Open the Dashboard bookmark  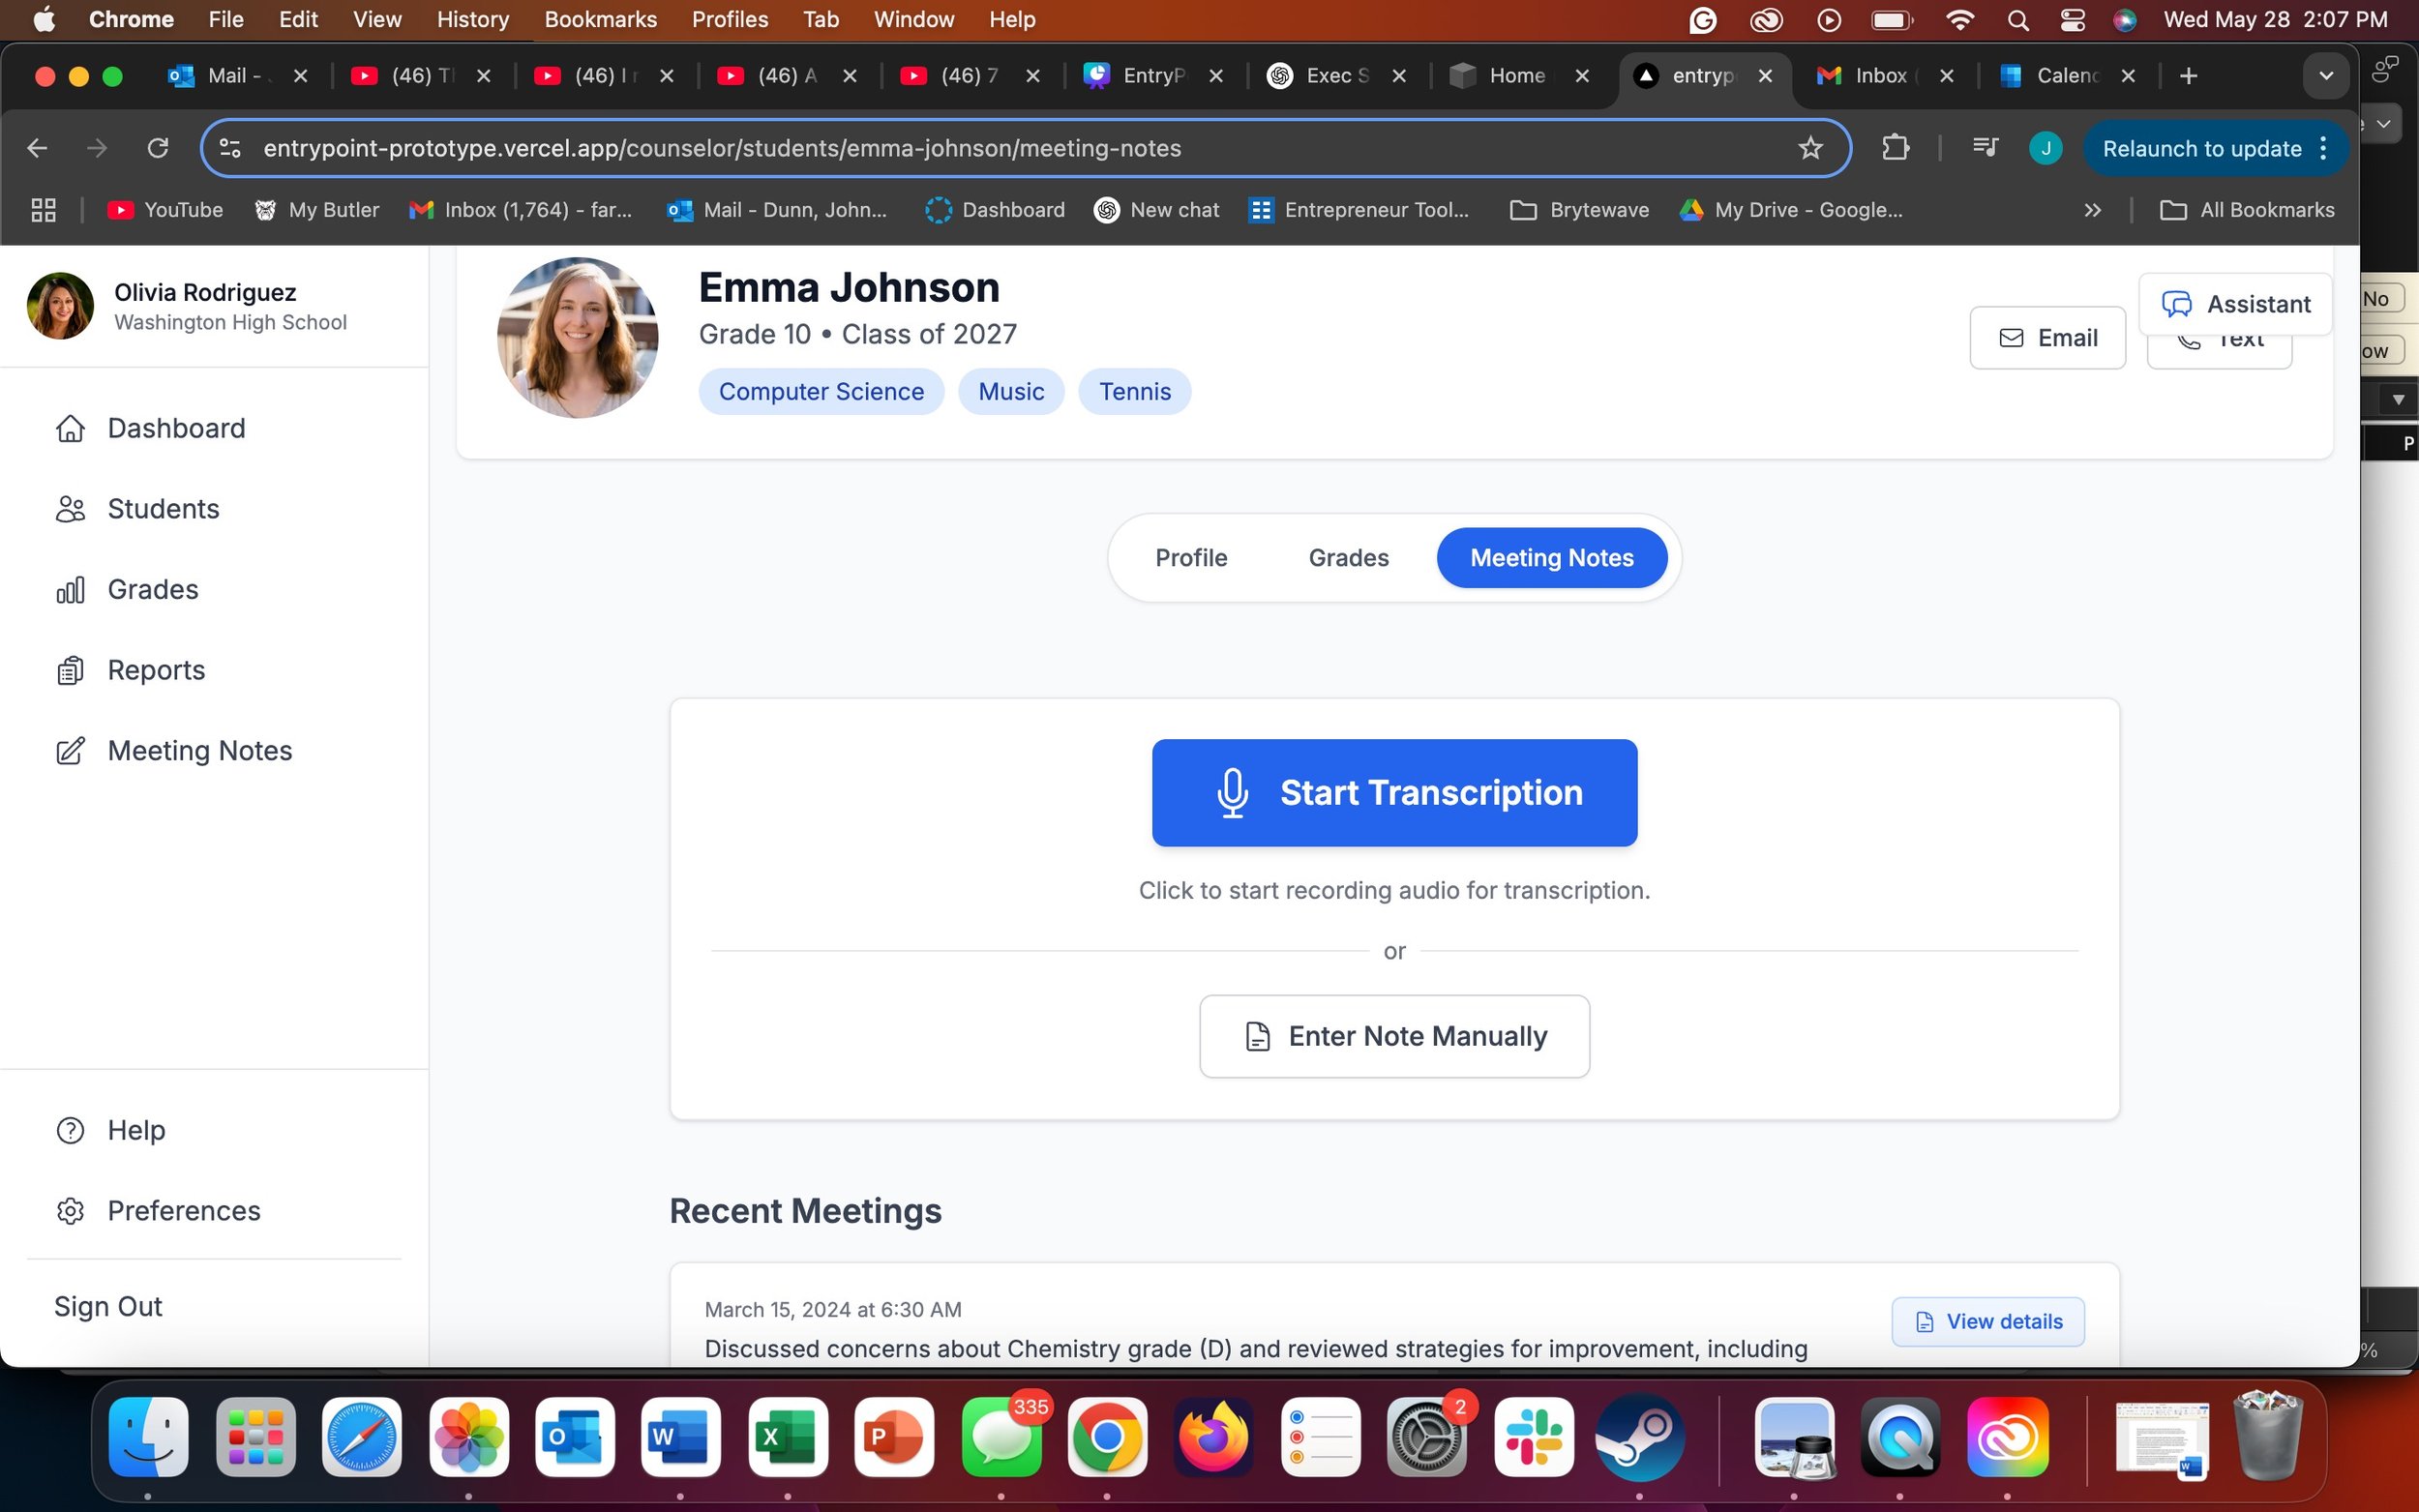coord(995,210)
